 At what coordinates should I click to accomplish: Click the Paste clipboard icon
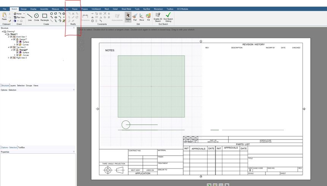[4, 16]
